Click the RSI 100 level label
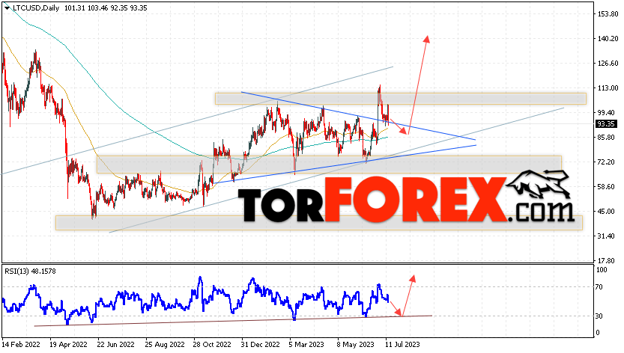Viewport: 624px width, 353px height. click(x=602, y=270)
